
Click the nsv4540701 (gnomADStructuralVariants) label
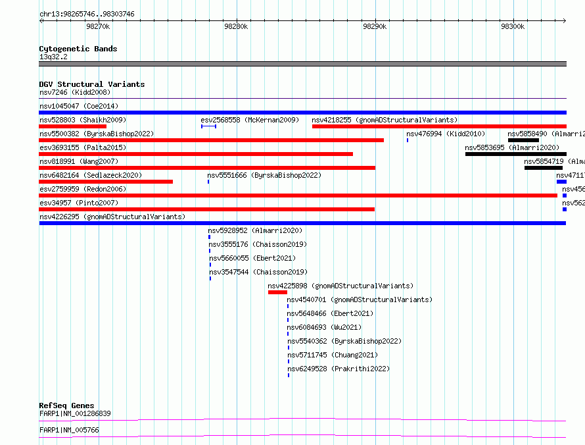(x=360, y=300)
